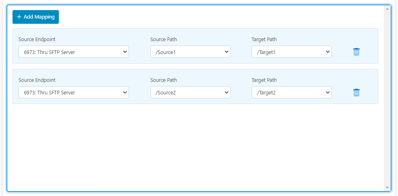Screen dimensions: 398x196
Task: Click Target Path label above /Target2
Action: [x=264, y=80]
